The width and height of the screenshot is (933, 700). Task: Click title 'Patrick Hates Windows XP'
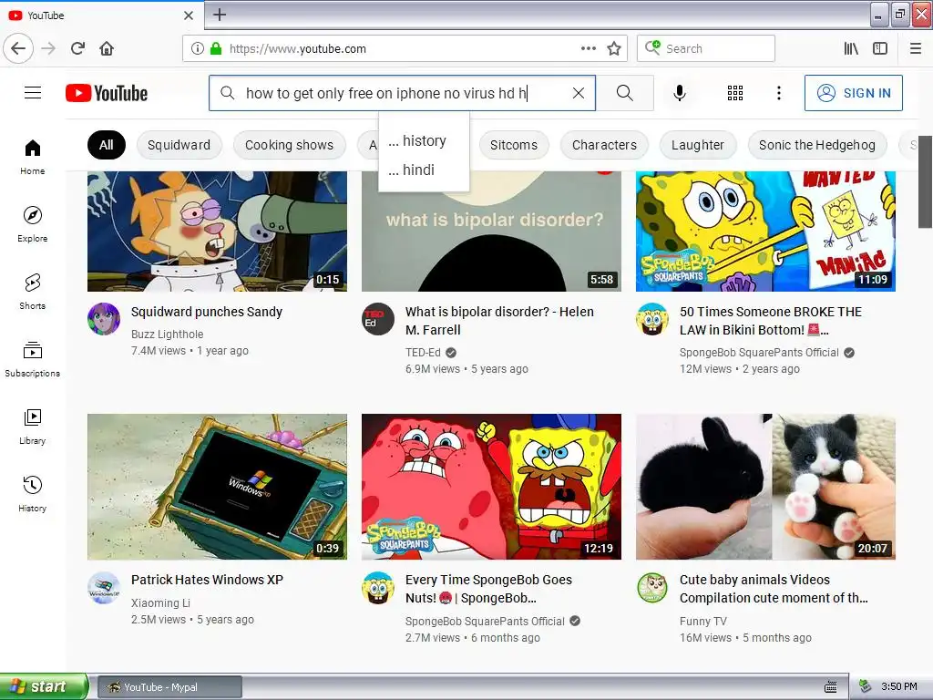207,580
